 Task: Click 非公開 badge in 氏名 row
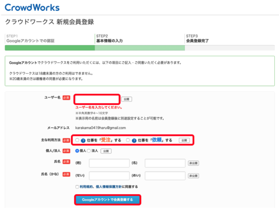(193, 163)
